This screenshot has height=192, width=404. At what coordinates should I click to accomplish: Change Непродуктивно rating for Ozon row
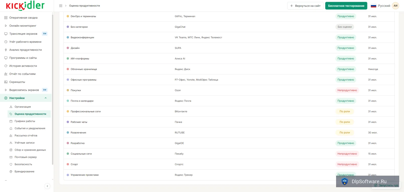(x=347, y=90)
